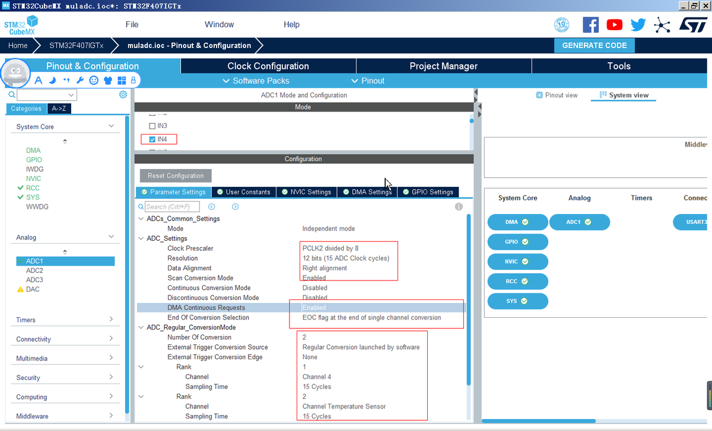Click the crescent moon icon
712x431 pixels.
[x=52, y=80]
